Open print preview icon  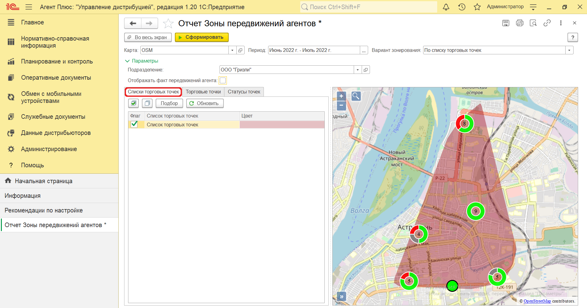point(533,23)
